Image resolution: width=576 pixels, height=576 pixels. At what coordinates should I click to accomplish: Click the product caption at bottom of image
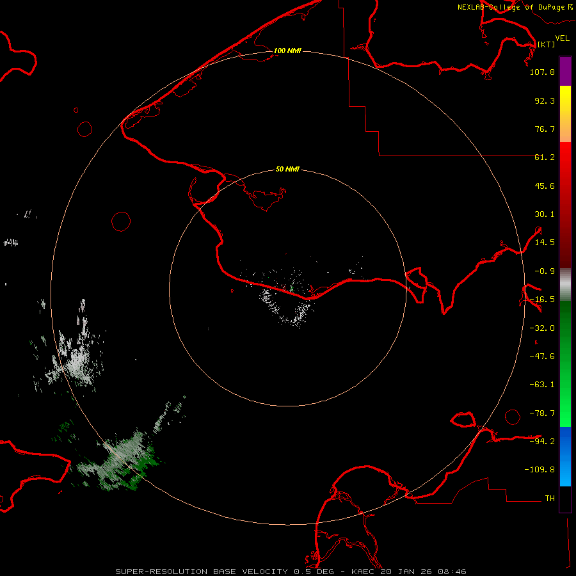point(291,572)
